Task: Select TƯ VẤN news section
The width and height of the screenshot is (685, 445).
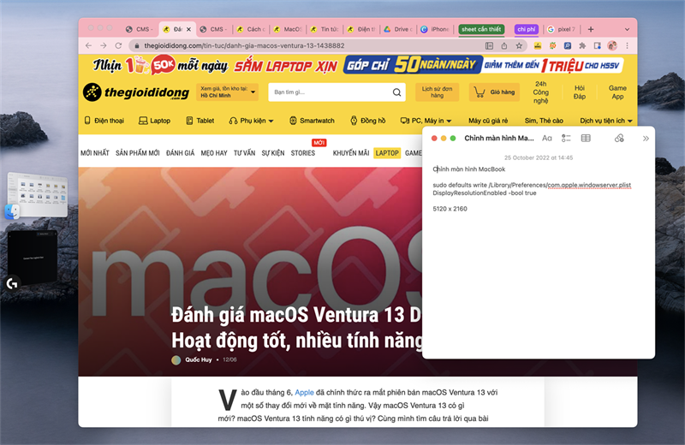Action: [x=244, y=153]
